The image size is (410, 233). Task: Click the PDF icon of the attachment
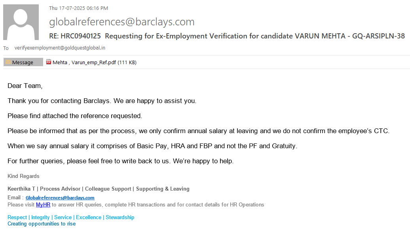coord(49,62)
